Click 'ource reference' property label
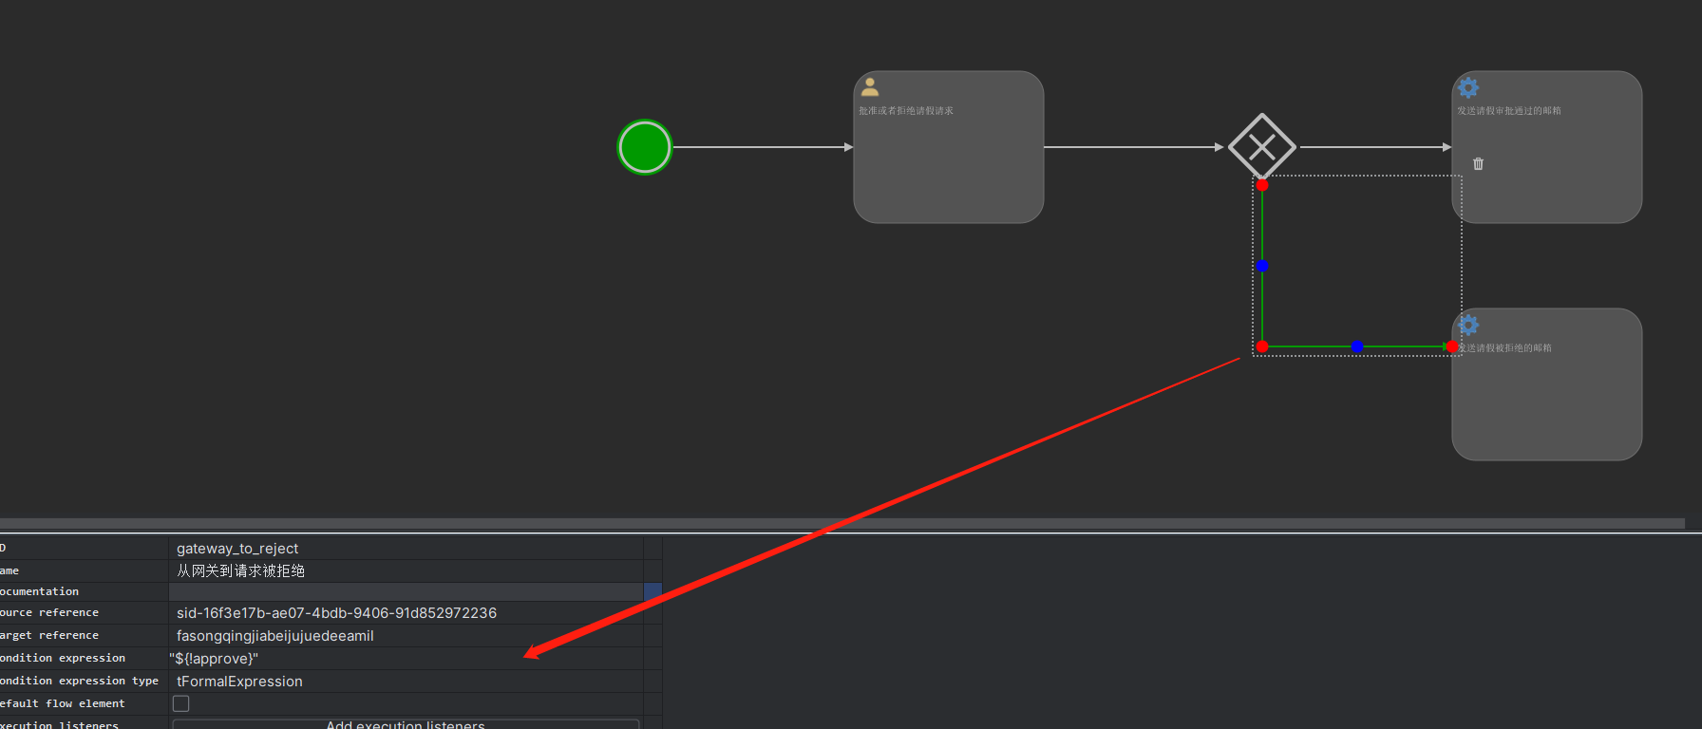1702x729 pixels. [49, 613]
